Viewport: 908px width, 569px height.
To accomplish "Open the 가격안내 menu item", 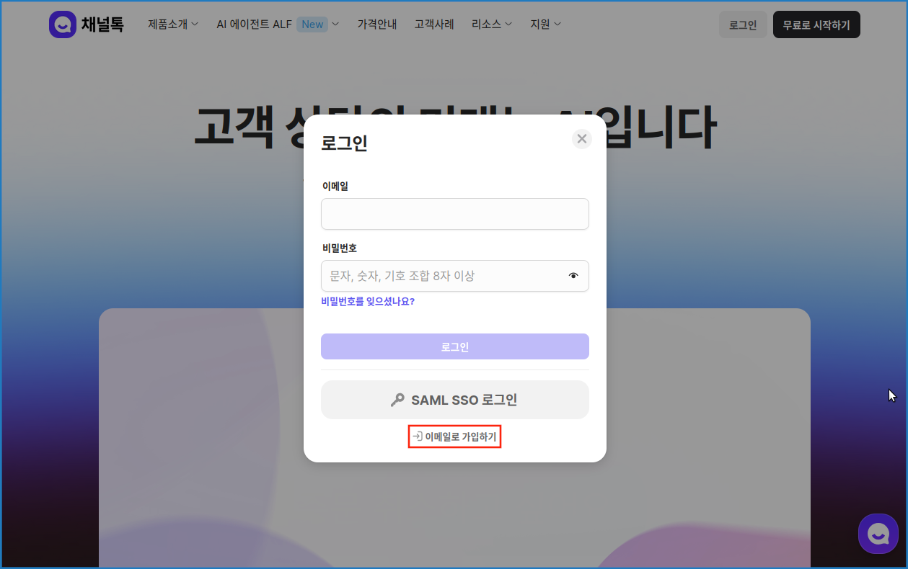I will (x=377, y=24).
